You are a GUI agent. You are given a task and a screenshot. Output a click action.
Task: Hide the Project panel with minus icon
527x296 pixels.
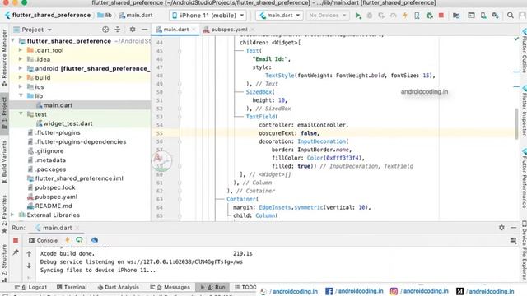pyautogui.click(x=145, y=30)
